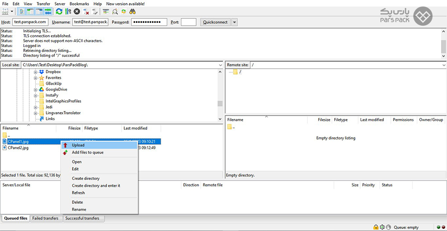The width and height of the screenshot is (447, 231).
Task: Open the Edit menu
Action: pos(16,4)
